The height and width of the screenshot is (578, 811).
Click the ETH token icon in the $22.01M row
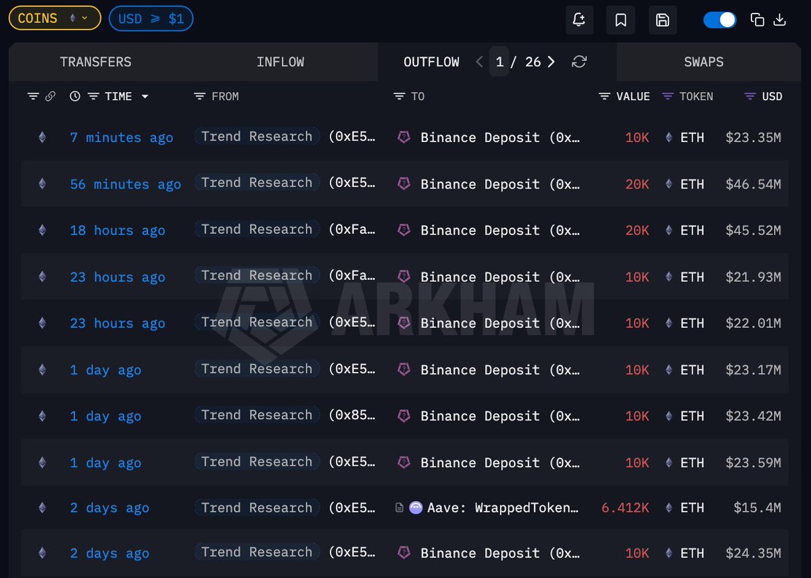(669, 323)
